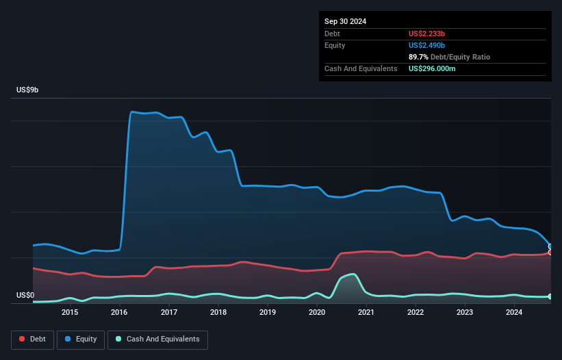The height and width of the screenshot is (360, 562).
Task: Click the US$0 y-axis label
Action: coord(25,295)
